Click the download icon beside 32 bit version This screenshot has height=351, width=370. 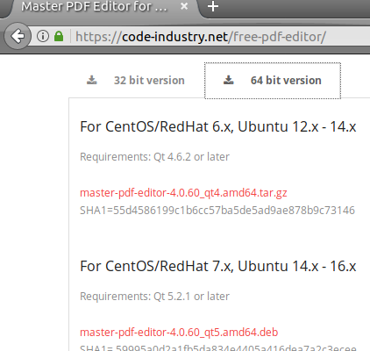point(92,80)
